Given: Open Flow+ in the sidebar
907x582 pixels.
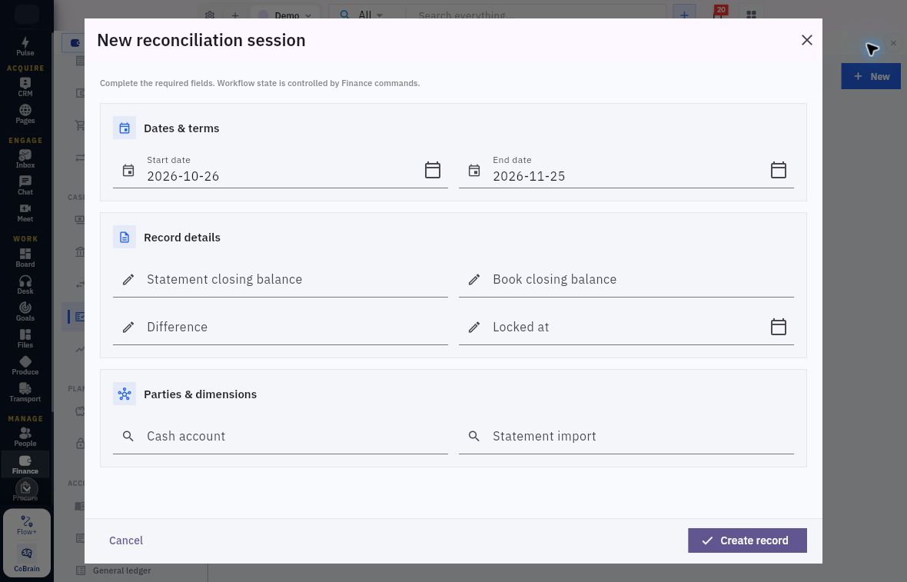Looking at the screenshot, I should tap(27, 525).
